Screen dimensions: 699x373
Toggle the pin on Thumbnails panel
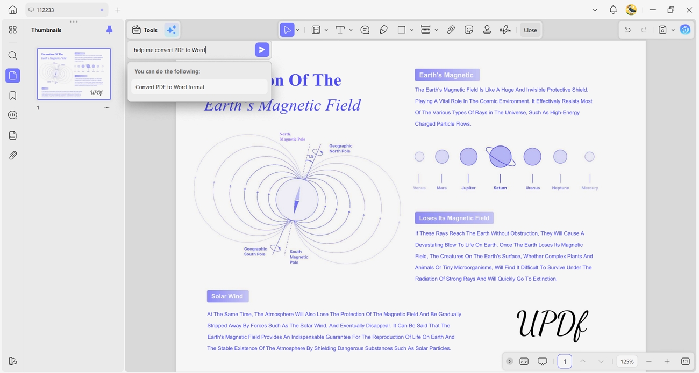110,30
